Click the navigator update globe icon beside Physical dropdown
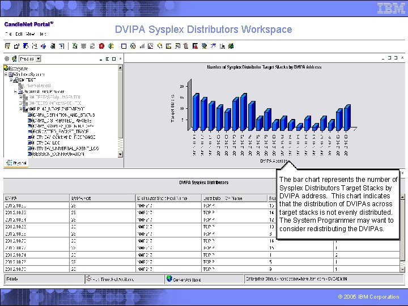408x306 pixels. (14, 58)
